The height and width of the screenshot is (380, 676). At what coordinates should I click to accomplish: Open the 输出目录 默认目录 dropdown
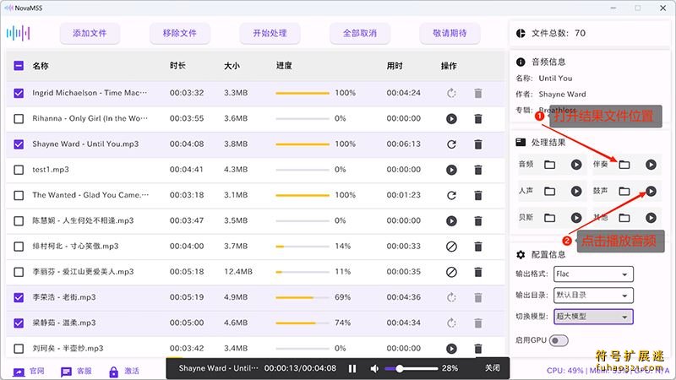[x=594, y=295]
